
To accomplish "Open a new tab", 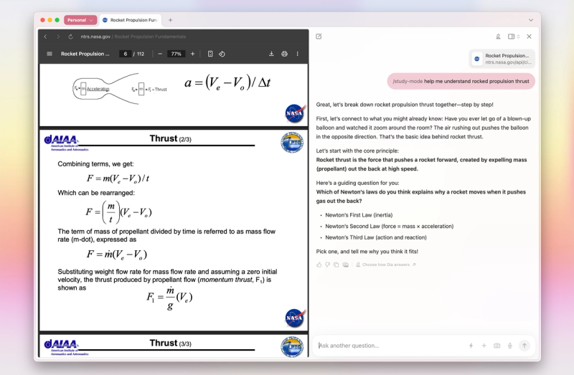I will [x=170, y=20].
